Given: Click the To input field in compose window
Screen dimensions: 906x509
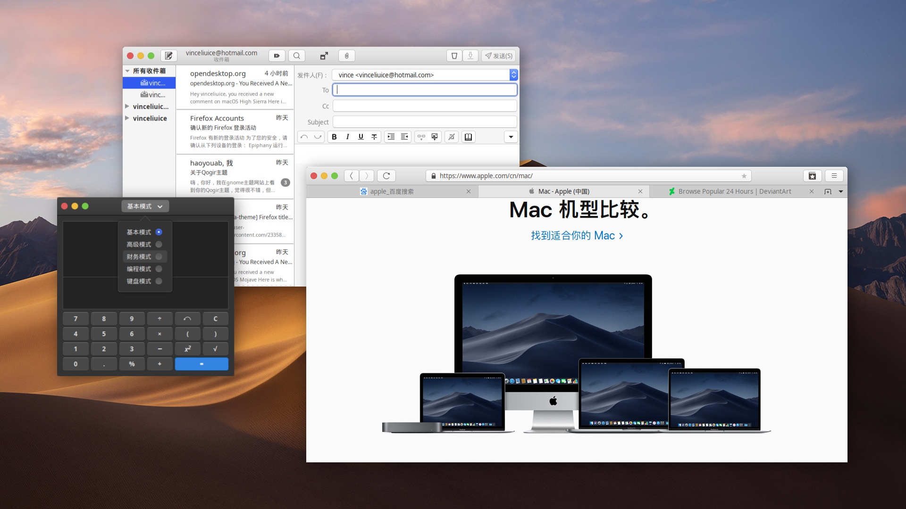Looking at the screenshot, I should point(425,90).
